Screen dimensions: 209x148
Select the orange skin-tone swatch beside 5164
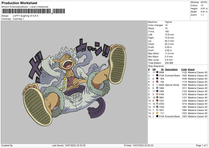[x=157, y=94]
